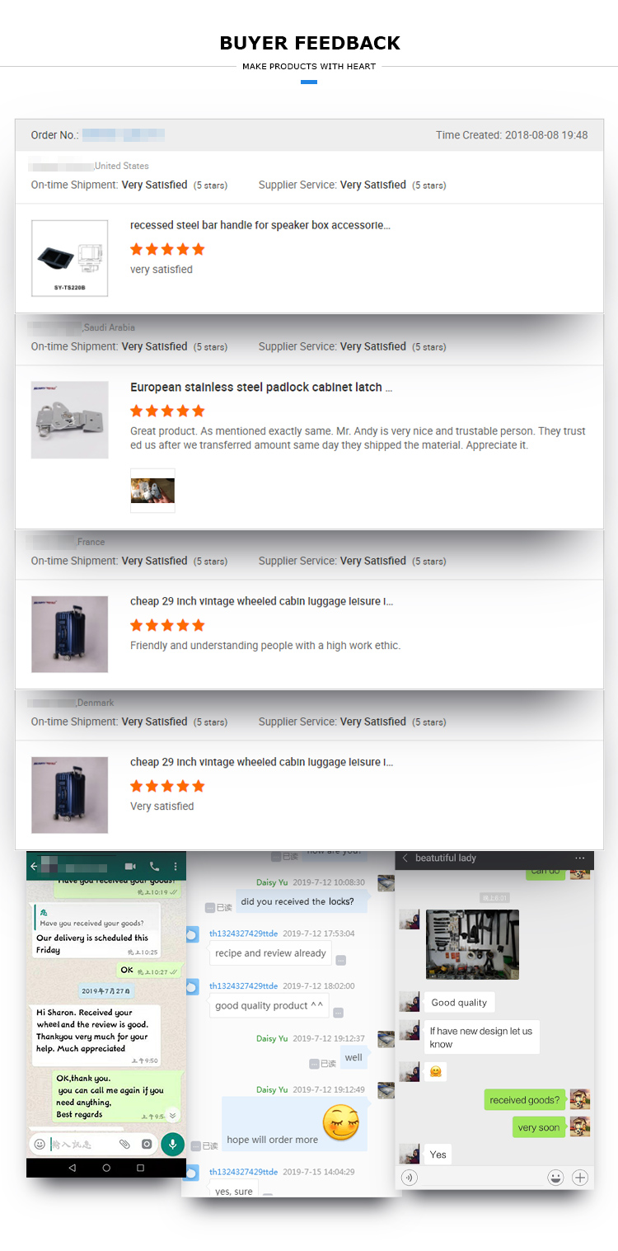Go back from the beautiful lady chat

point(405,858)
